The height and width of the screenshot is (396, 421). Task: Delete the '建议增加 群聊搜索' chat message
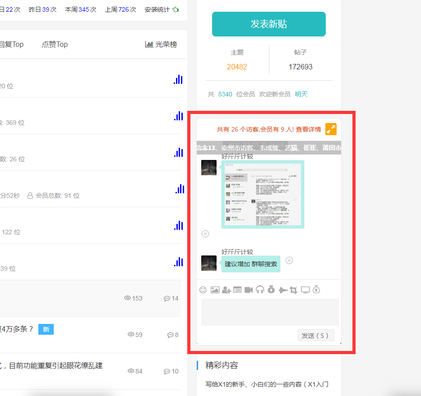point(289,260)
